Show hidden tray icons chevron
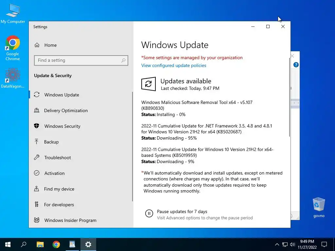 [277, 244]
